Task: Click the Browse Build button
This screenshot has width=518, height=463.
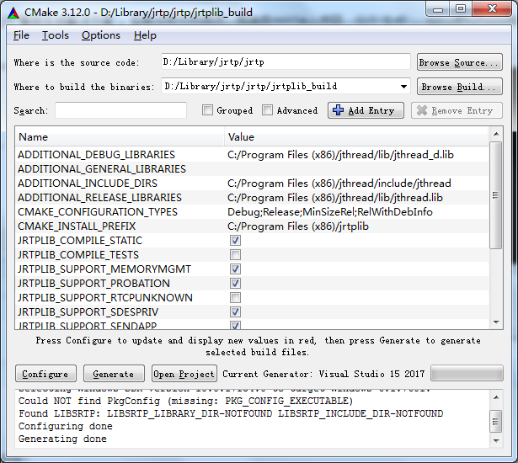Action: (460, 87)
